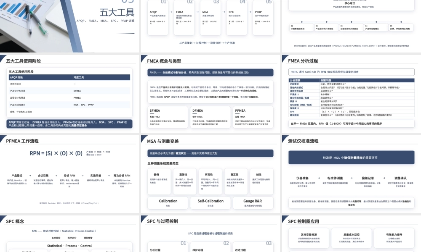Click the '线性' variation type card

[x=262, y=181]
